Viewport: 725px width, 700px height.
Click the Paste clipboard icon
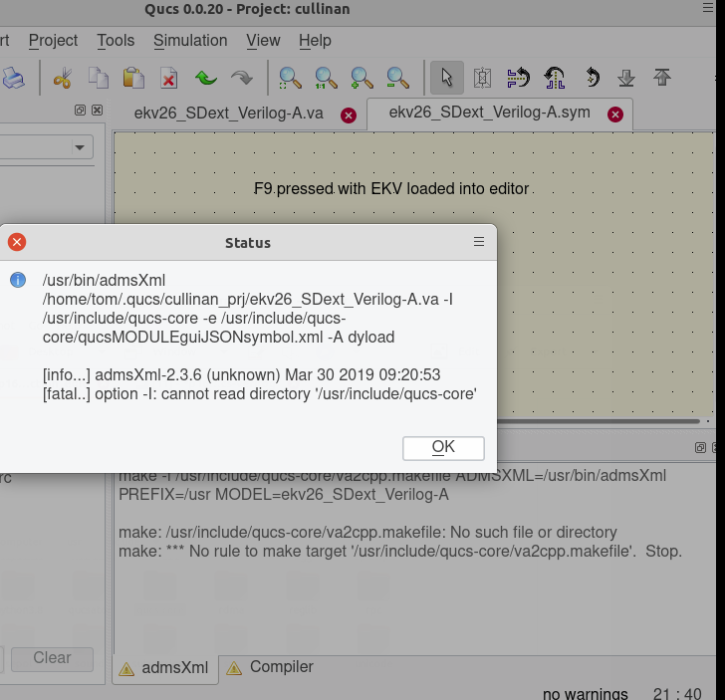coord(133,78)
